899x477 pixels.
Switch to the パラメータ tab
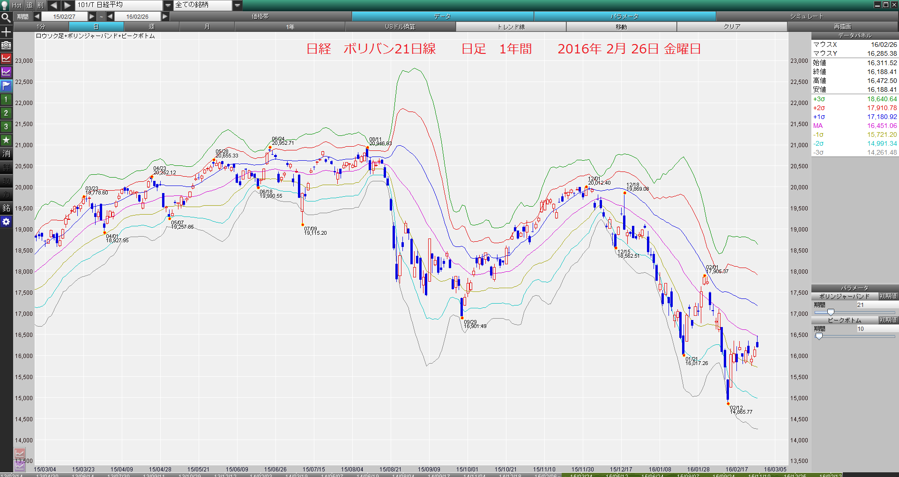pyautogui.click(x=624, y=16)
